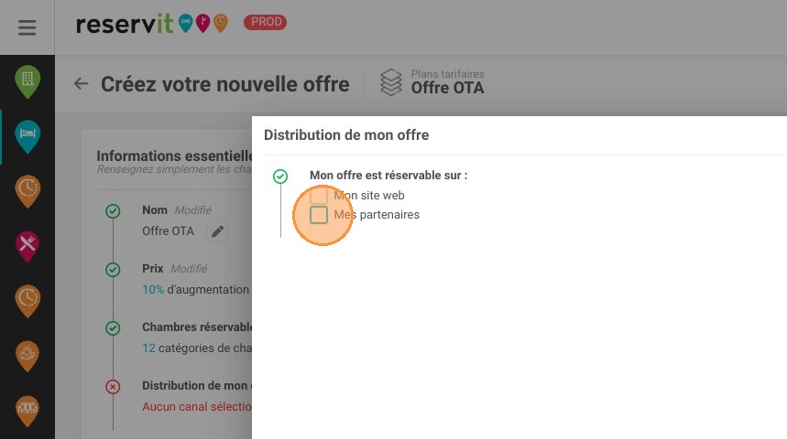Click the pencil icon beside Offre OTA
This screenshot has width=787, height=439.
pos(217,231)
